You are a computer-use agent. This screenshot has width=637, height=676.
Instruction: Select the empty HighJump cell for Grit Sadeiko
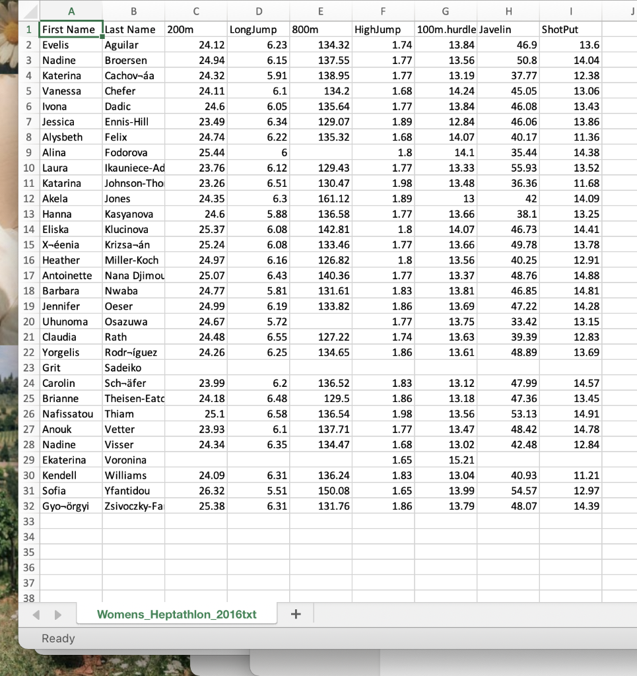click(383, 368)
